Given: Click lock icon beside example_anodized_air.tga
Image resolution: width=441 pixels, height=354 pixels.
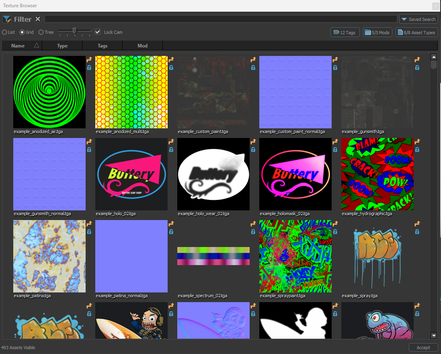Looking at the screenshot, I should pyautogui.click(x=89, y=68).
